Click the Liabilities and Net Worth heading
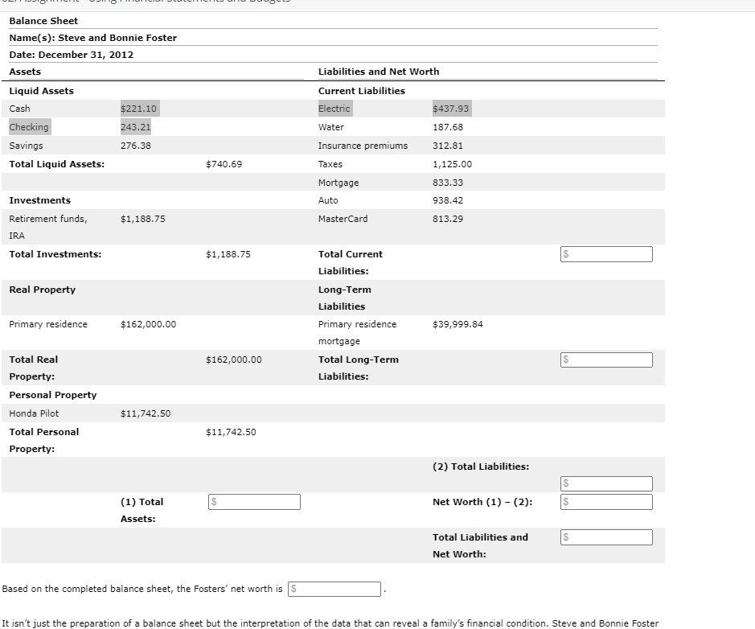755x629 pixels. point(379,72)
